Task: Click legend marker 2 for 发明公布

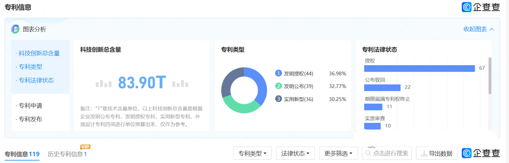Action: pos(279,86)
